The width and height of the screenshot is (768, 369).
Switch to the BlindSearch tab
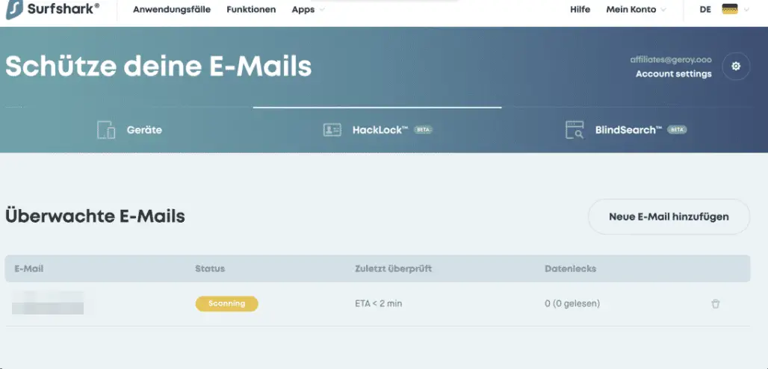626,130
